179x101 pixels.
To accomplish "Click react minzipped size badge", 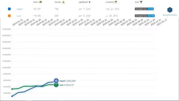I will pyautogui.click(x=144, y=9).
